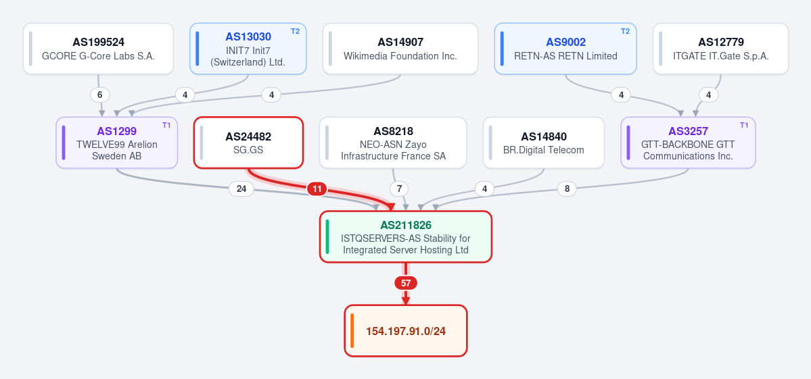Click the 6 edge count badge
The width and height of the screenshot is (811, 379).
pos(100,95)
